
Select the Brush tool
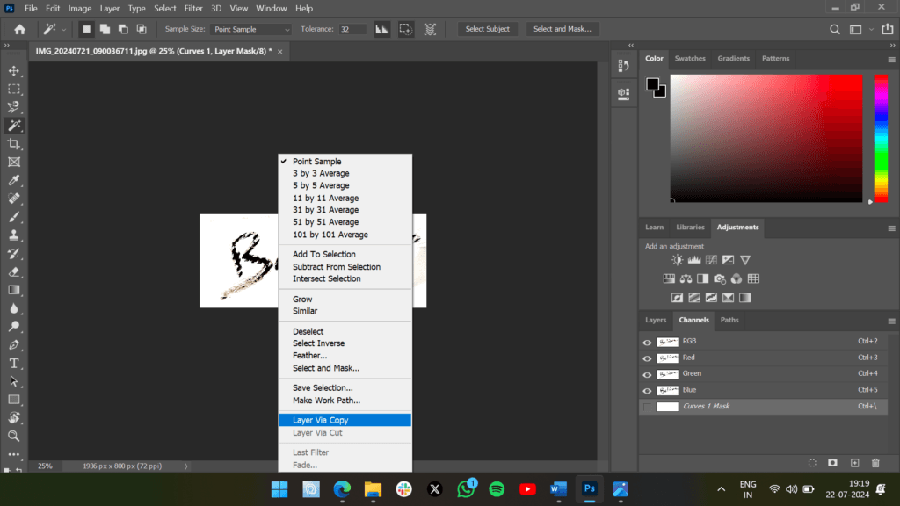(14, 217)
